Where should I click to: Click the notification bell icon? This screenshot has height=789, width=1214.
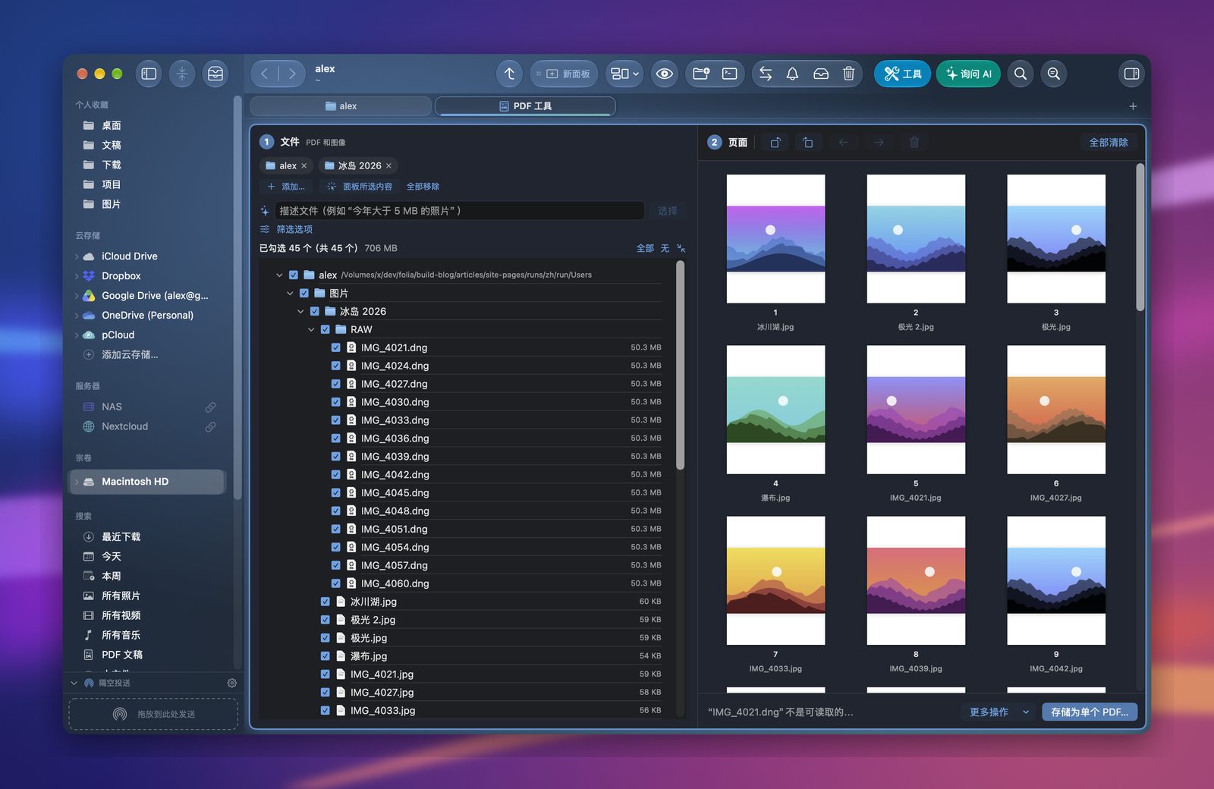tap(792, 74)
